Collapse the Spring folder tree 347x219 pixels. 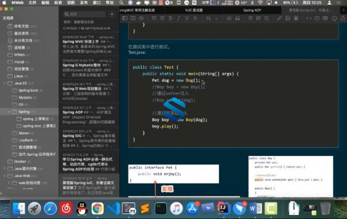pyautogui.click(x=9, y=112)
